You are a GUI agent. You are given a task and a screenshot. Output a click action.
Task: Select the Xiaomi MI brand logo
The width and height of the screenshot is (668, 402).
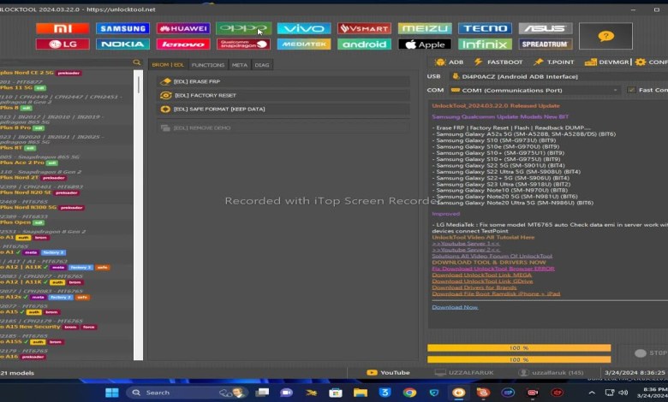click(63, 28)
